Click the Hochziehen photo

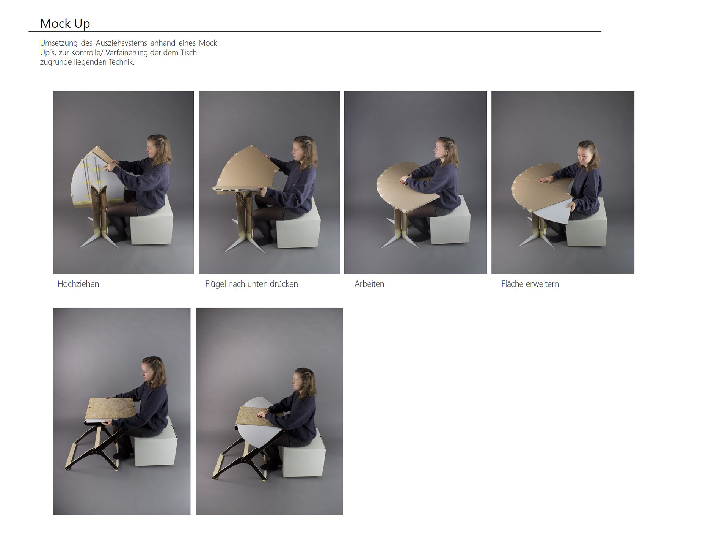(x=123, y=183)
